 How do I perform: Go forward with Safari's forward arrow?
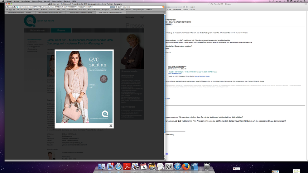point(10,7)
